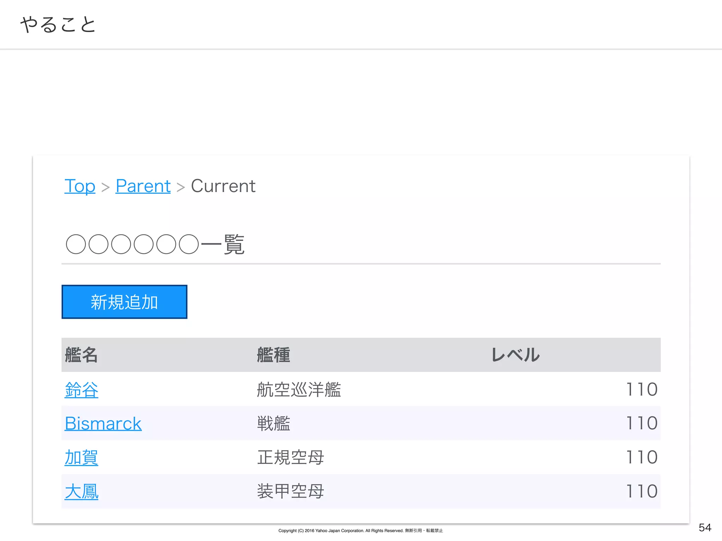Click the level 110 in 鈴谷 row
The height and width of the screenshot is (541, 722).
[641, 390]
